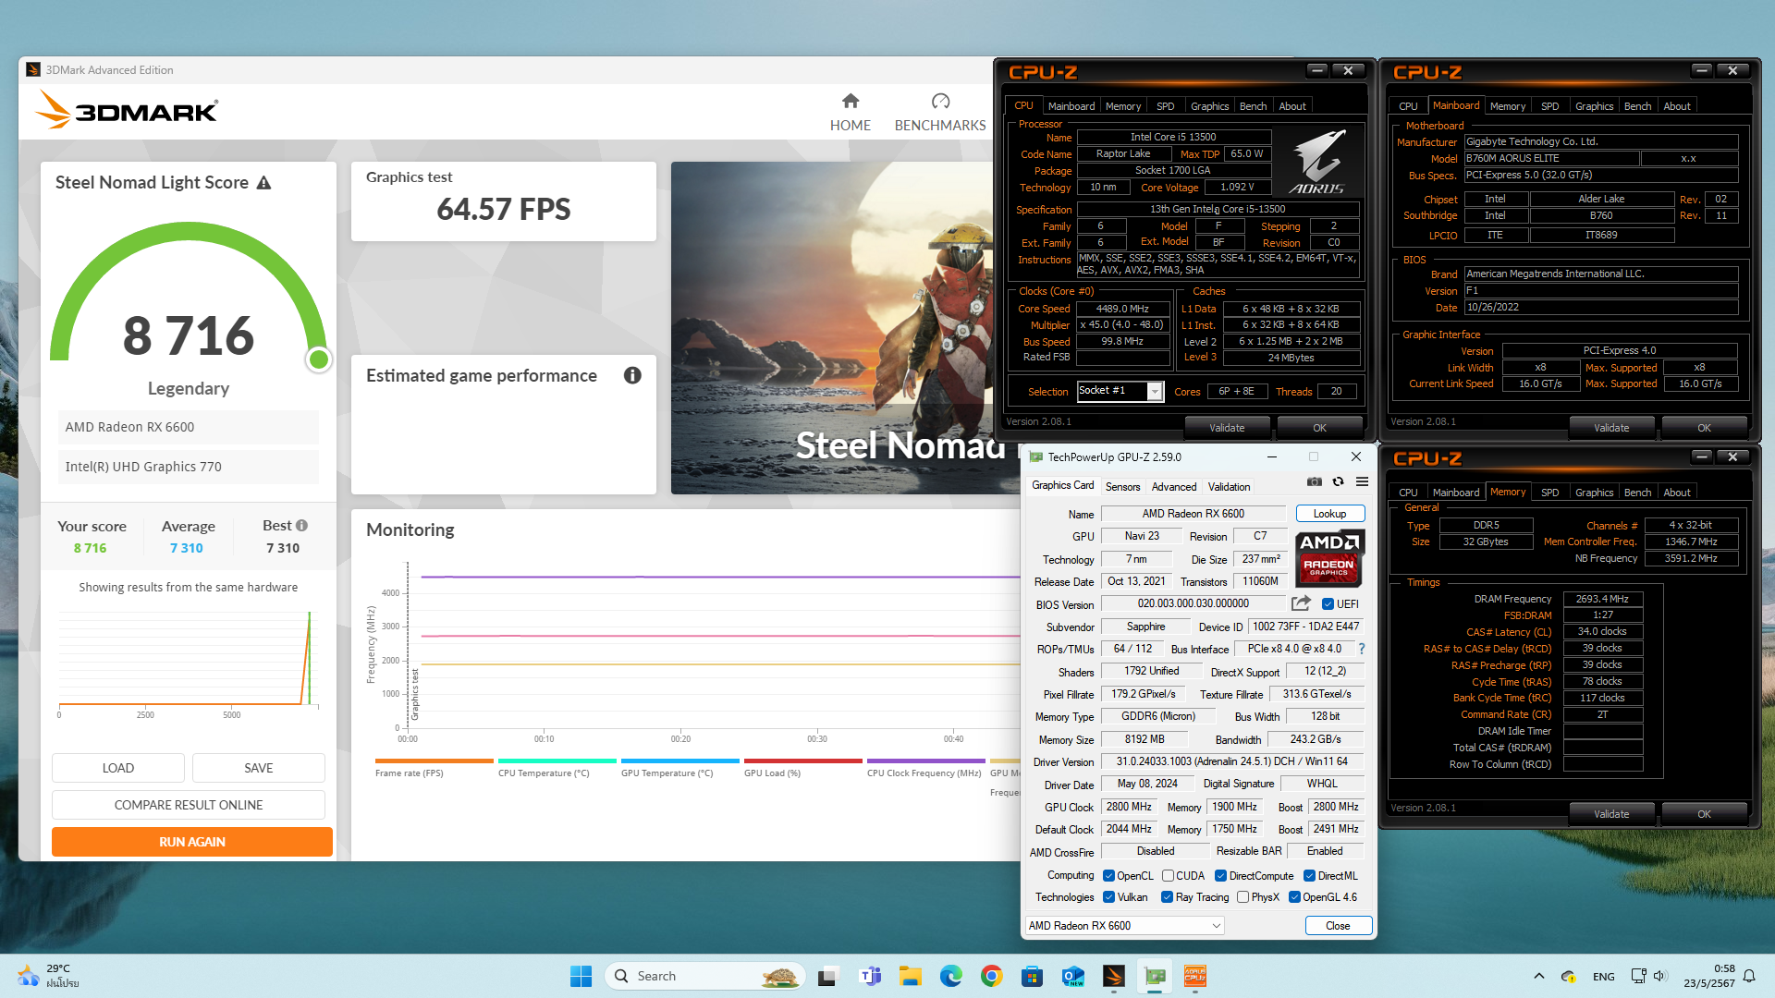
Task: Toggle the PhysX checkbox
Action: point(1242,897)
